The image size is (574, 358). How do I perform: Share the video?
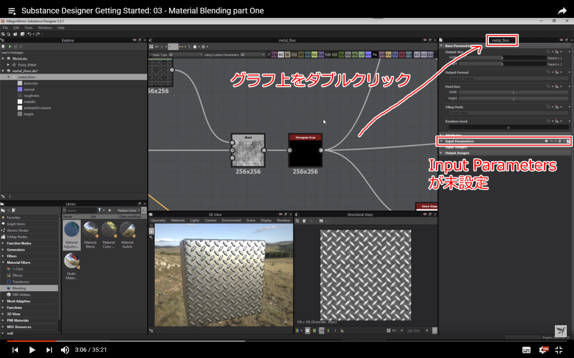[x=562, y=11]
